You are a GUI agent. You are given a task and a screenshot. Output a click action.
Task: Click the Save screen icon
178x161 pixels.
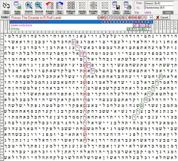tap(116, 5)
